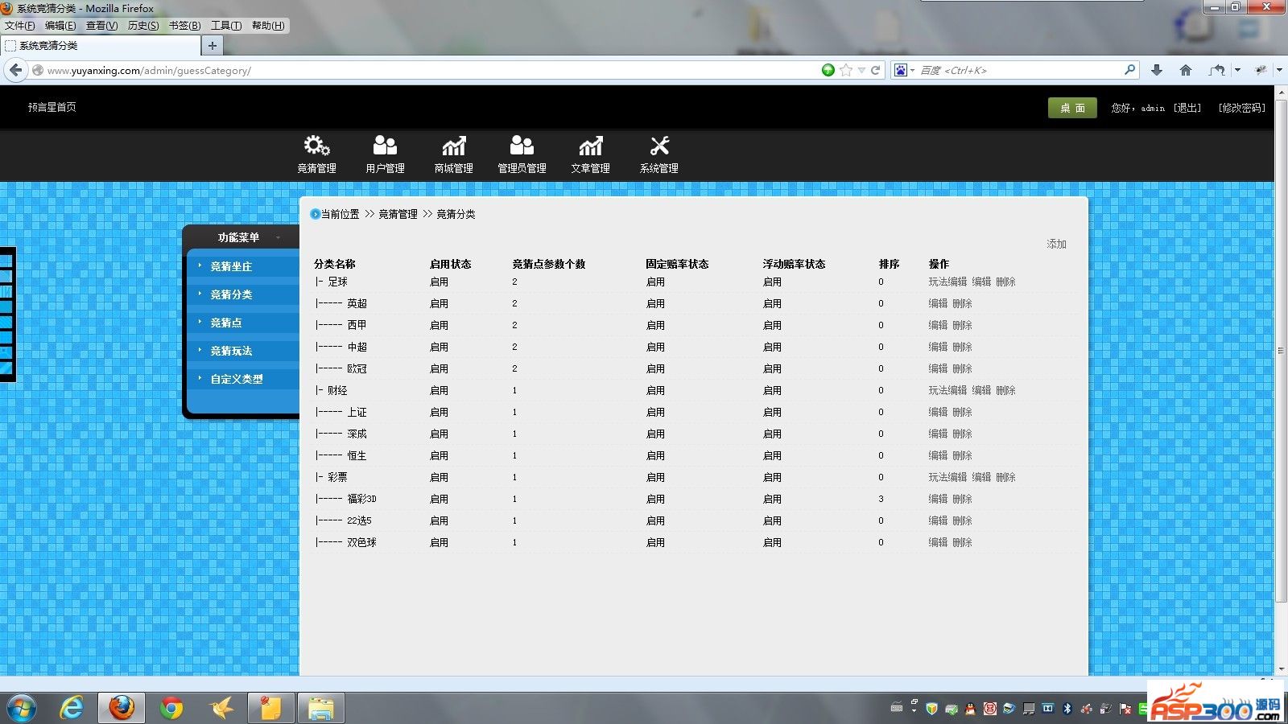The width and height of the screenshot is (1288, 724).
Task: Select the 系统竞猜分类 browser tab
Action: (x=101, y=46)
